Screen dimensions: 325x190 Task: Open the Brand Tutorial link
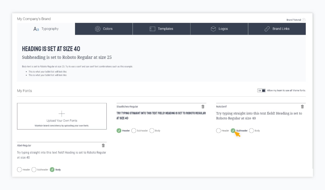click(x=294, y=20)
